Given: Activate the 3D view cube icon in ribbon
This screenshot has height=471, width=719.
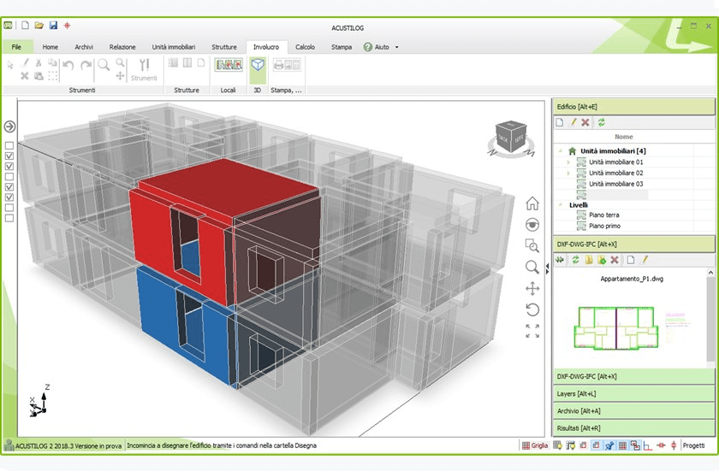Looking at the screenshot, I should coord(258,65).
